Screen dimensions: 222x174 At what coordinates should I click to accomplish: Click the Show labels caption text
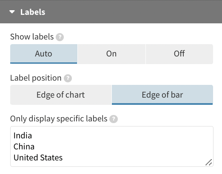[32, 37]
